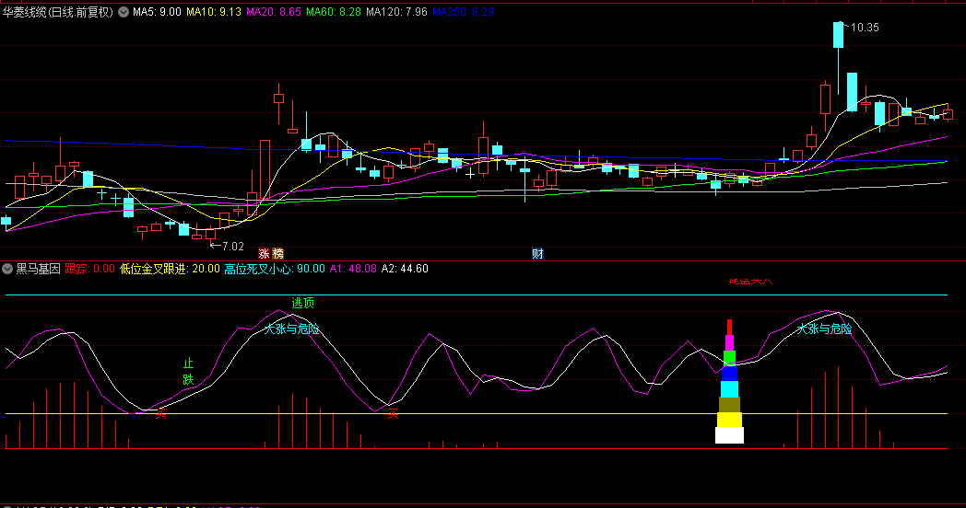Click the green 逃顶 signal label
Image resolution: width=966 pixels, height=508 pixels.
pyautogui.click(x=302, y=303)
